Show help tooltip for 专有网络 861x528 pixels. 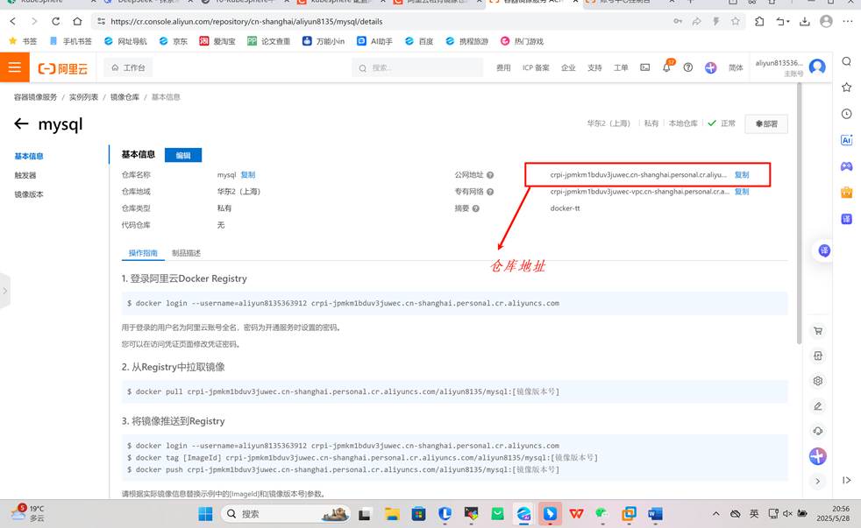(490, 192)
